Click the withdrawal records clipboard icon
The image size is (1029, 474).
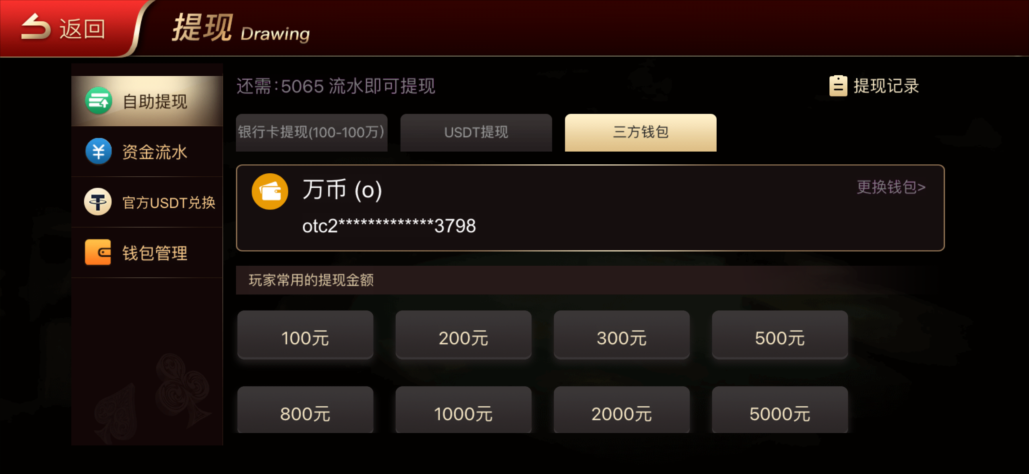click(838, 86)
